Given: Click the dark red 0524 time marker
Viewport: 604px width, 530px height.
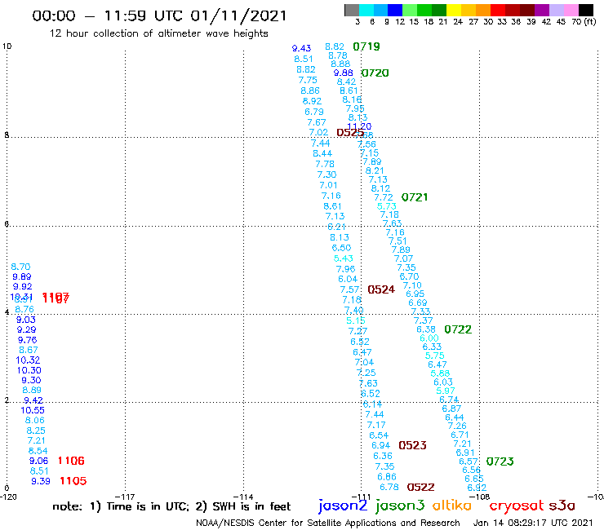Looking at the screenshot, I should click(381, 289).
